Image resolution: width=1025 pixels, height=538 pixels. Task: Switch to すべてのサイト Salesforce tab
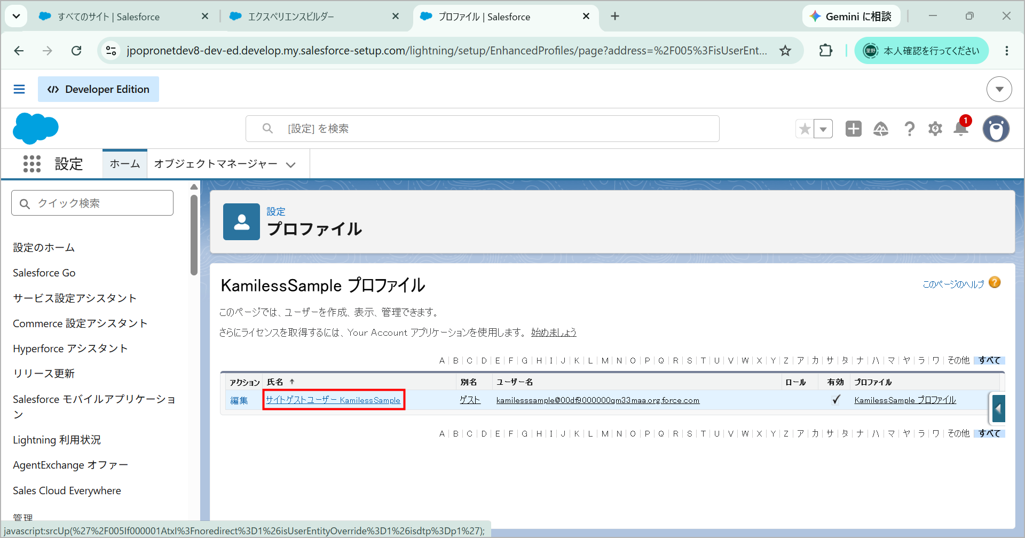click(x=108, y=17)
